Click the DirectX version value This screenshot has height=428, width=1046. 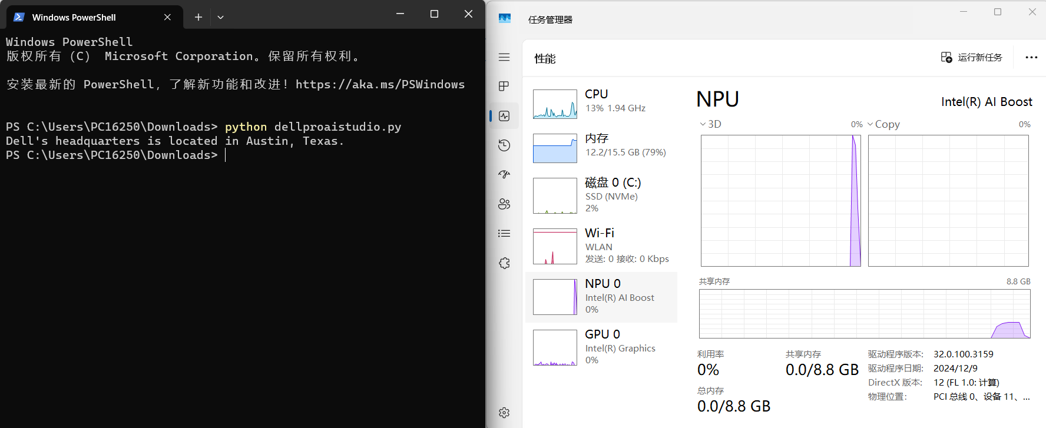click(x=966, y=382)
